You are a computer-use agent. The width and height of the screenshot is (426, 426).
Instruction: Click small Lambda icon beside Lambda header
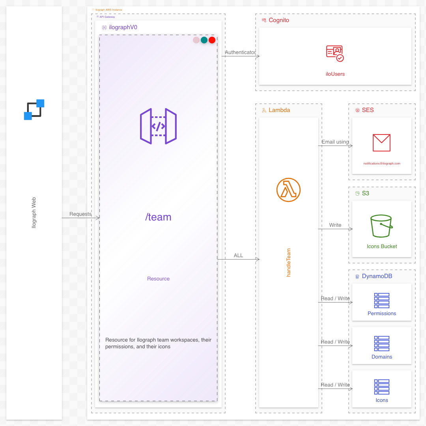pos(264,110)
